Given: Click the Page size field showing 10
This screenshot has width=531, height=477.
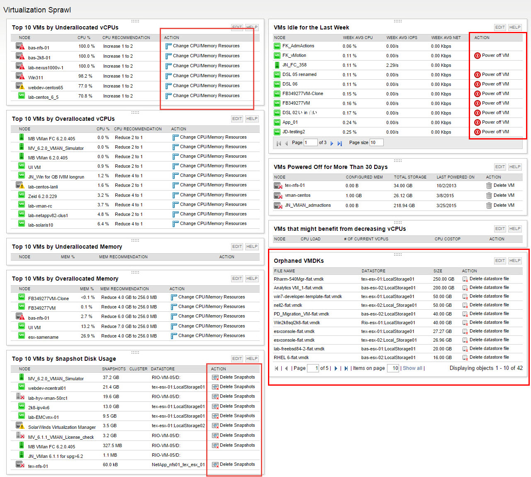Looking at the screenshot, I should click(x=376, y=142).
